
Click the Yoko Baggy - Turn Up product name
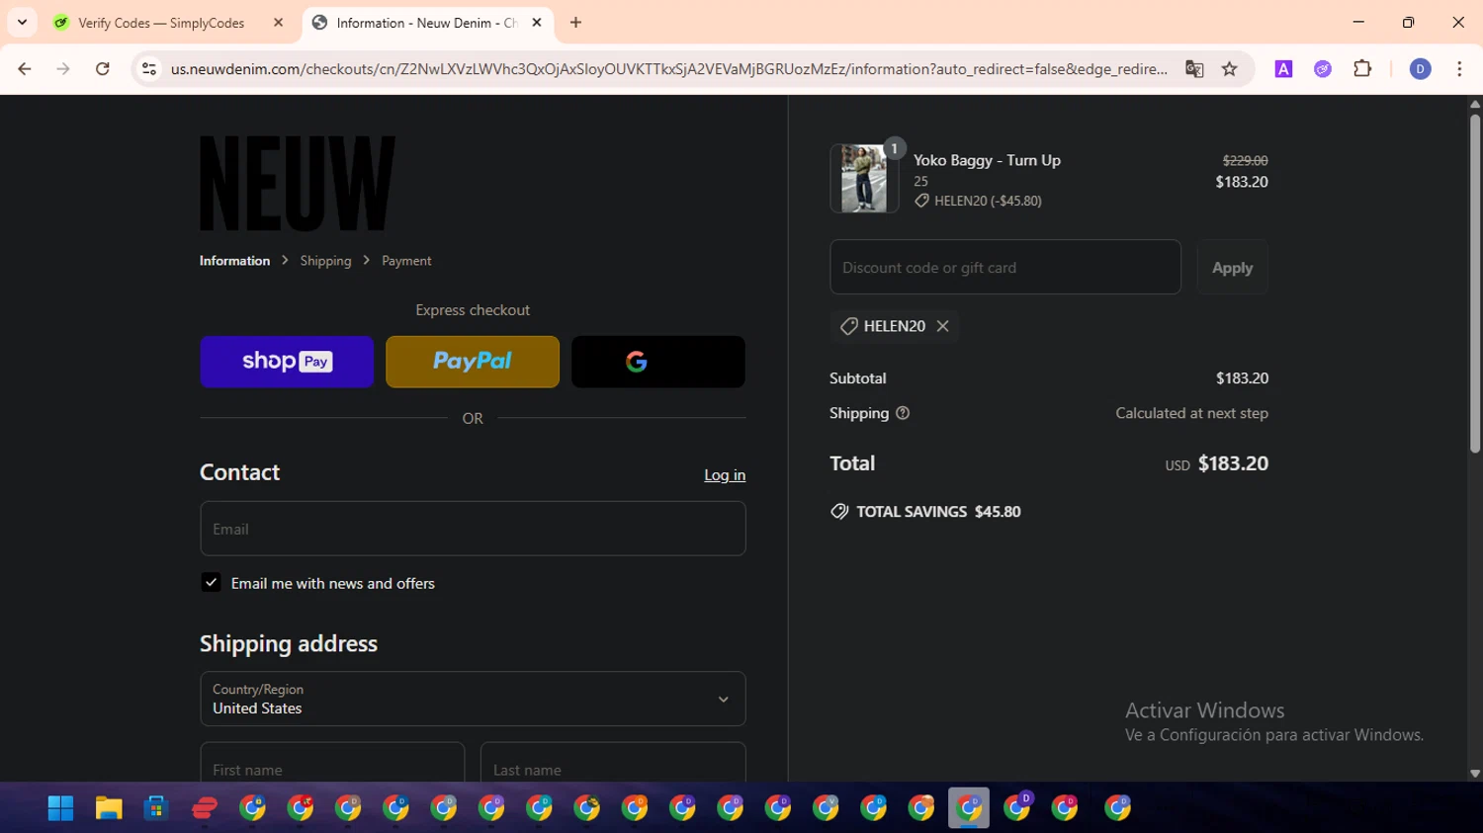987,160
